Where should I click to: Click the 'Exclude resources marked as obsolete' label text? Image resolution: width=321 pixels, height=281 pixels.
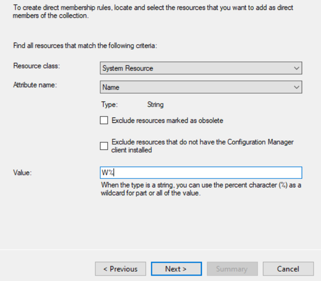(x=167, y=120)
